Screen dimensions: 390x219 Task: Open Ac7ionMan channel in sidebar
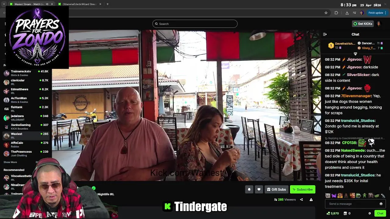26,100
